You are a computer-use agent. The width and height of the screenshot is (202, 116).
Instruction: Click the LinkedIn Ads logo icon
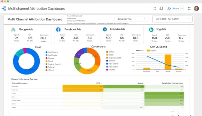pyautogui.click(x=105, y=29)
